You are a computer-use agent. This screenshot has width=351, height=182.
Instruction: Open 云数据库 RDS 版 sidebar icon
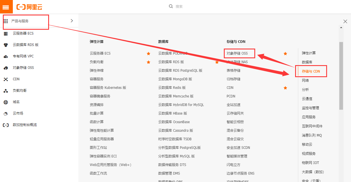coord(6,45)
